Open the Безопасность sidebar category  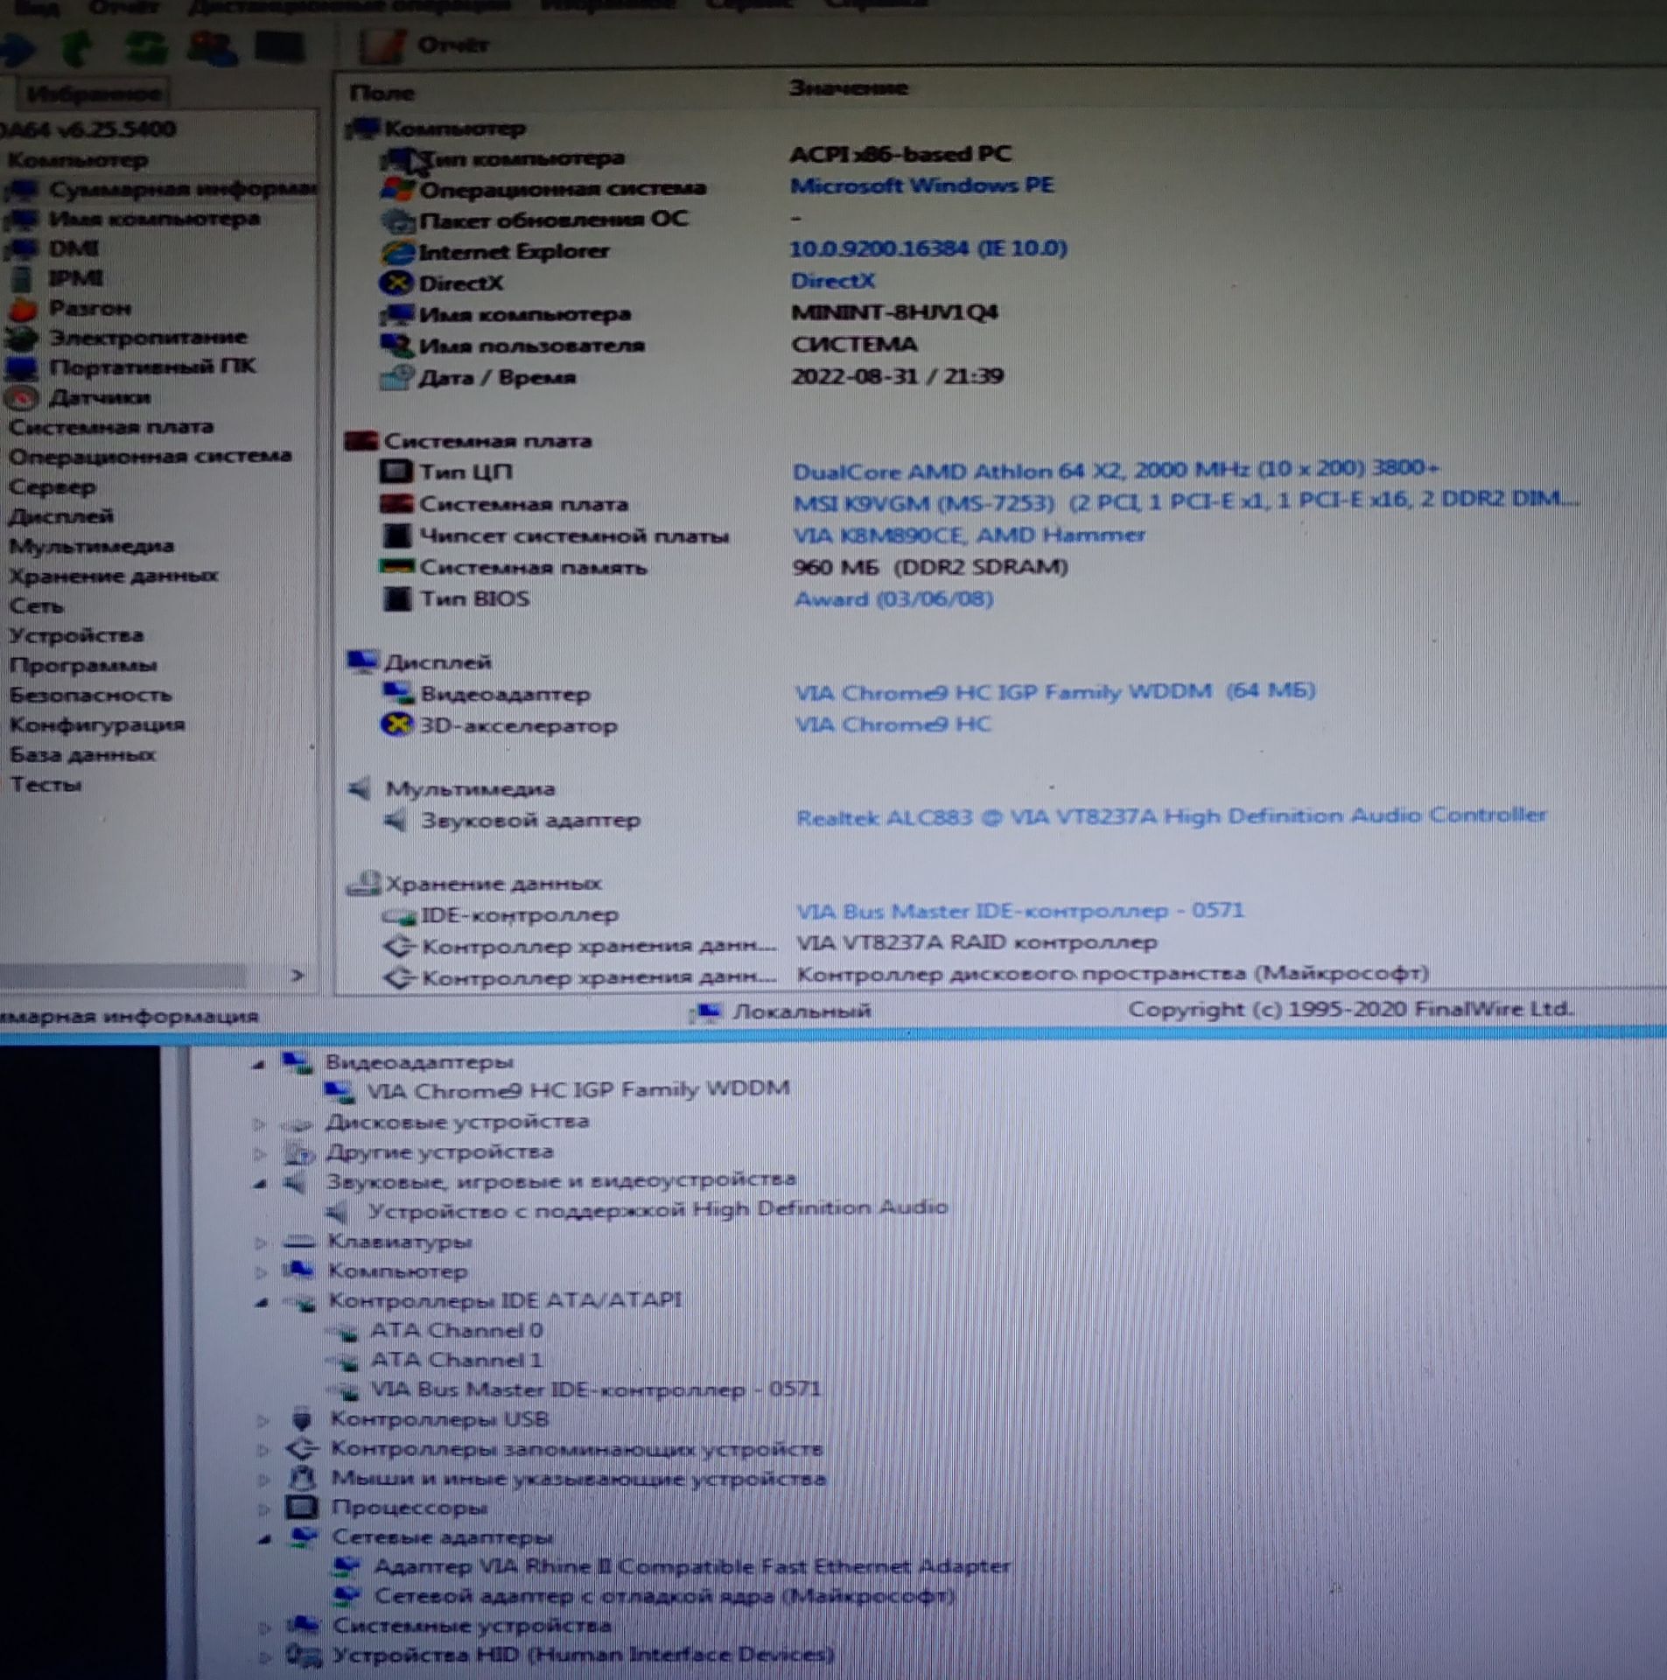90,695
